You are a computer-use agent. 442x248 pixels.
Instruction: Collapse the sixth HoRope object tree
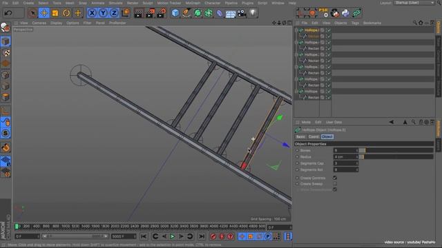[296, 92]
